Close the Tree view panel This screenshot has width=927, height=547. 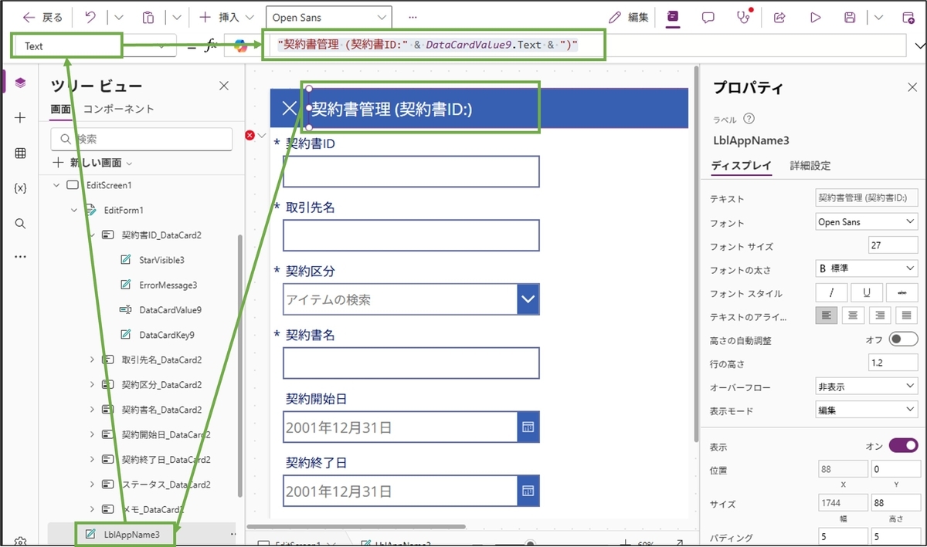pos(224,86)
